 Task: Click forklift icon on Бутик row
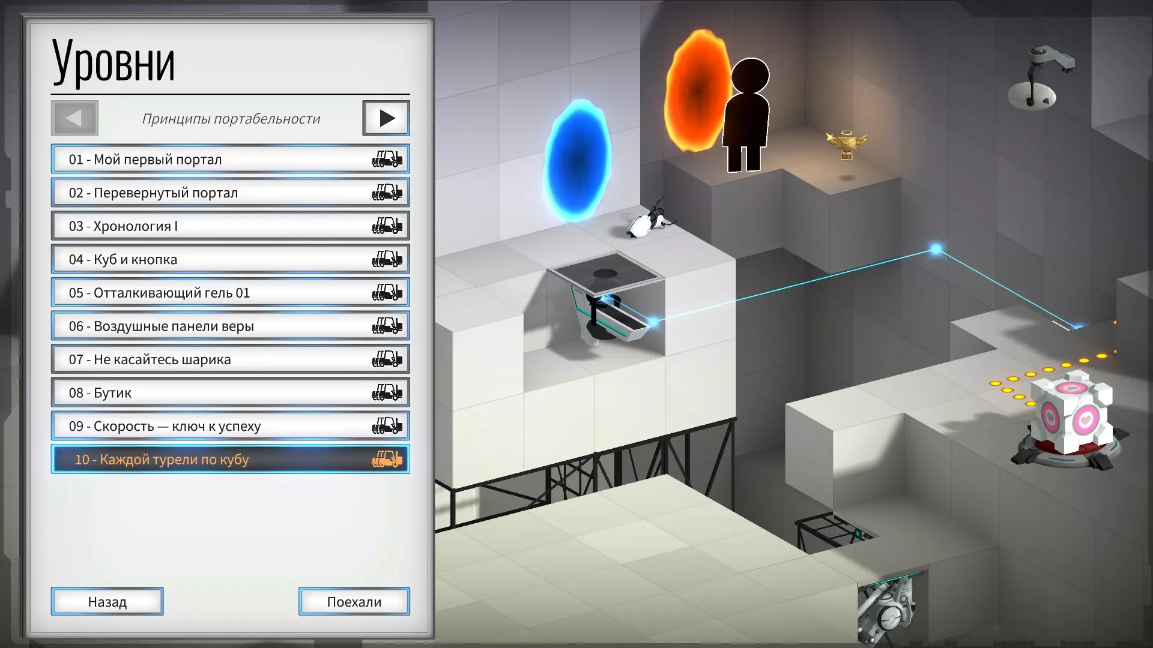pos(387,393)
